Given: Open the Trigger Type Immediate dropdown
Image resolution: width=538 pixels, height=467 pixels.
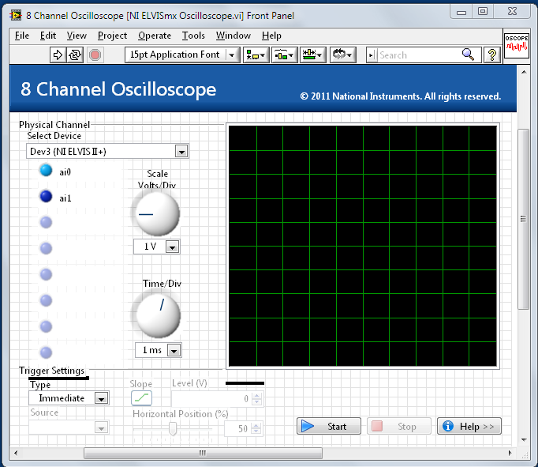Looking at the screenshot, I should [101, 398].
